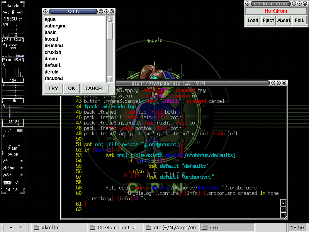The height and width of the screenshot is (232, 309).
Task: Click the OTC list scrollbar down arrow
Action: 110,79
